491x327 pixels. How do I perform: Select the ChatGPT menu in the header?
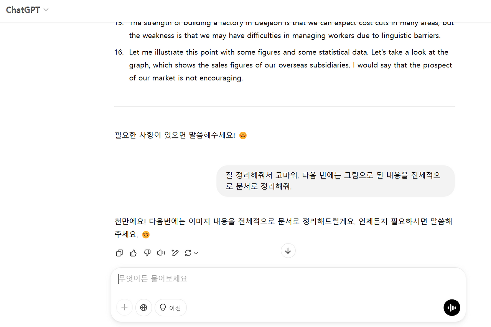point(27,10)
